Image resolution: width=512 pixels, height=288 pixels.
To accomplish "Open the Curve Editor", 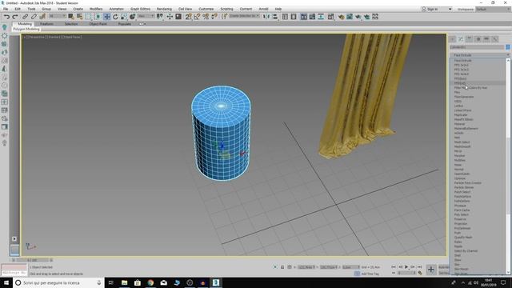I will (312, 16).
